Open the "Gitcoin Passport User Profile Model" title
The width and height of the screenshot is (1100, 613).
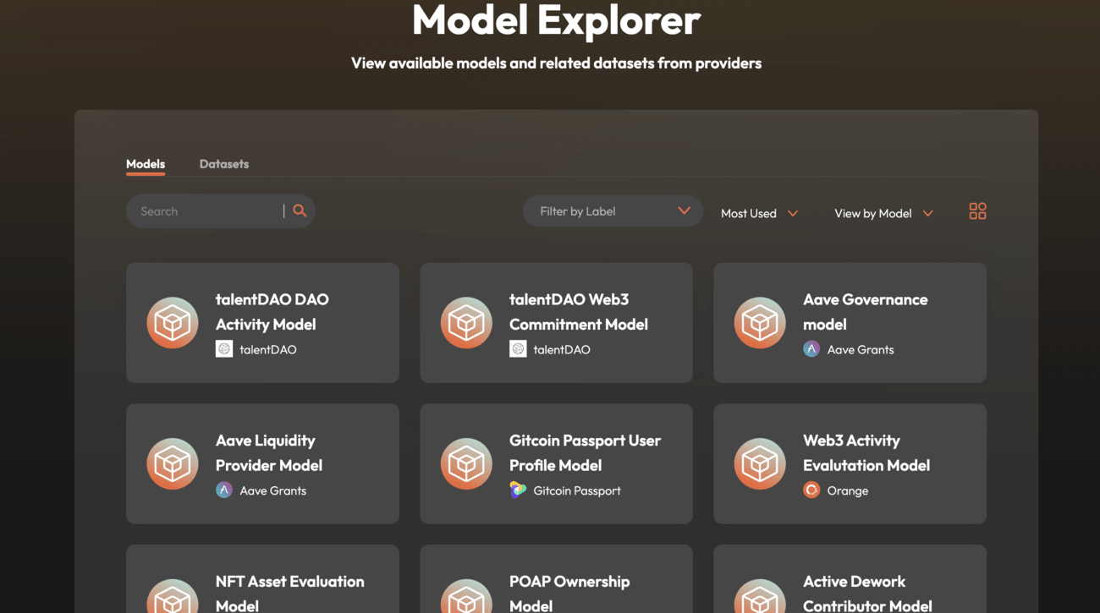(586, 452)
